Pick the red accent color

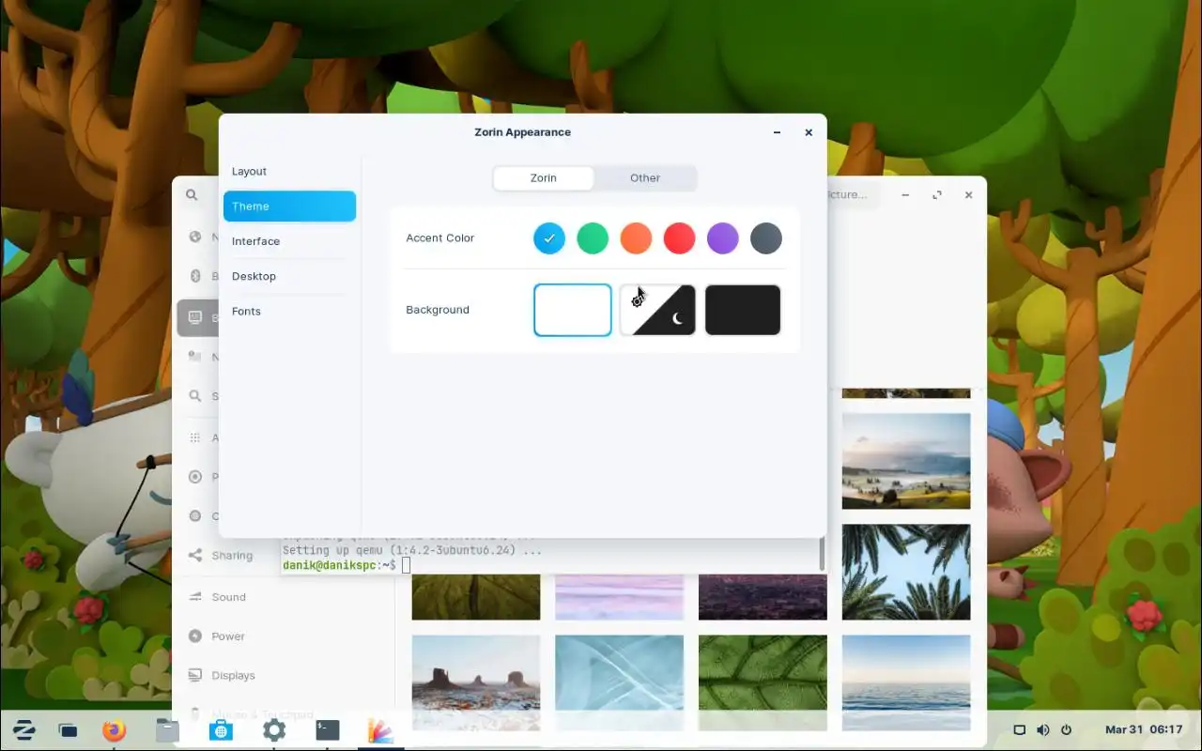coord(679,238)
